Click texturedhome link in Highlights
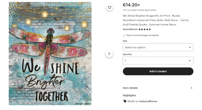This screenshot has height=110, width=202. point(148,101)
